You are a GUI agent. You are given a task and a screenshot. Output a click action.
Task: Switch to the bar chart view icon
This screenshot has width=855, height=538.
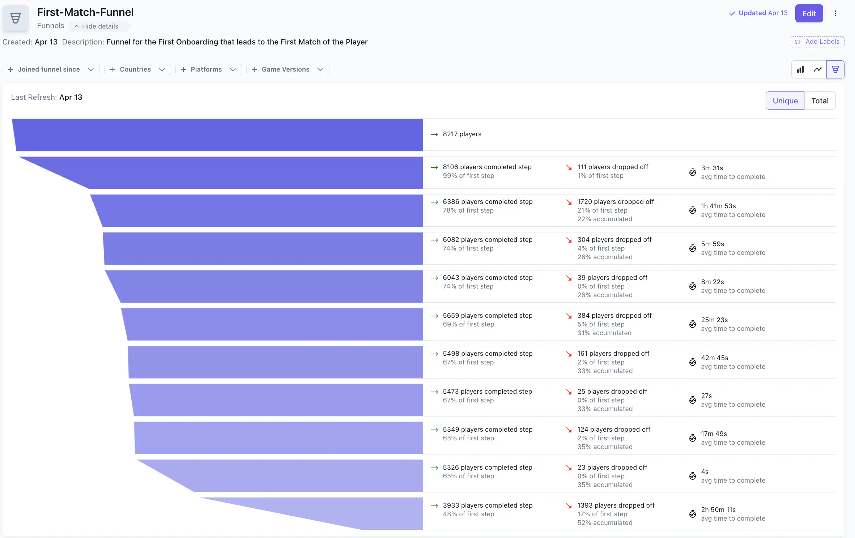[800, 69]
